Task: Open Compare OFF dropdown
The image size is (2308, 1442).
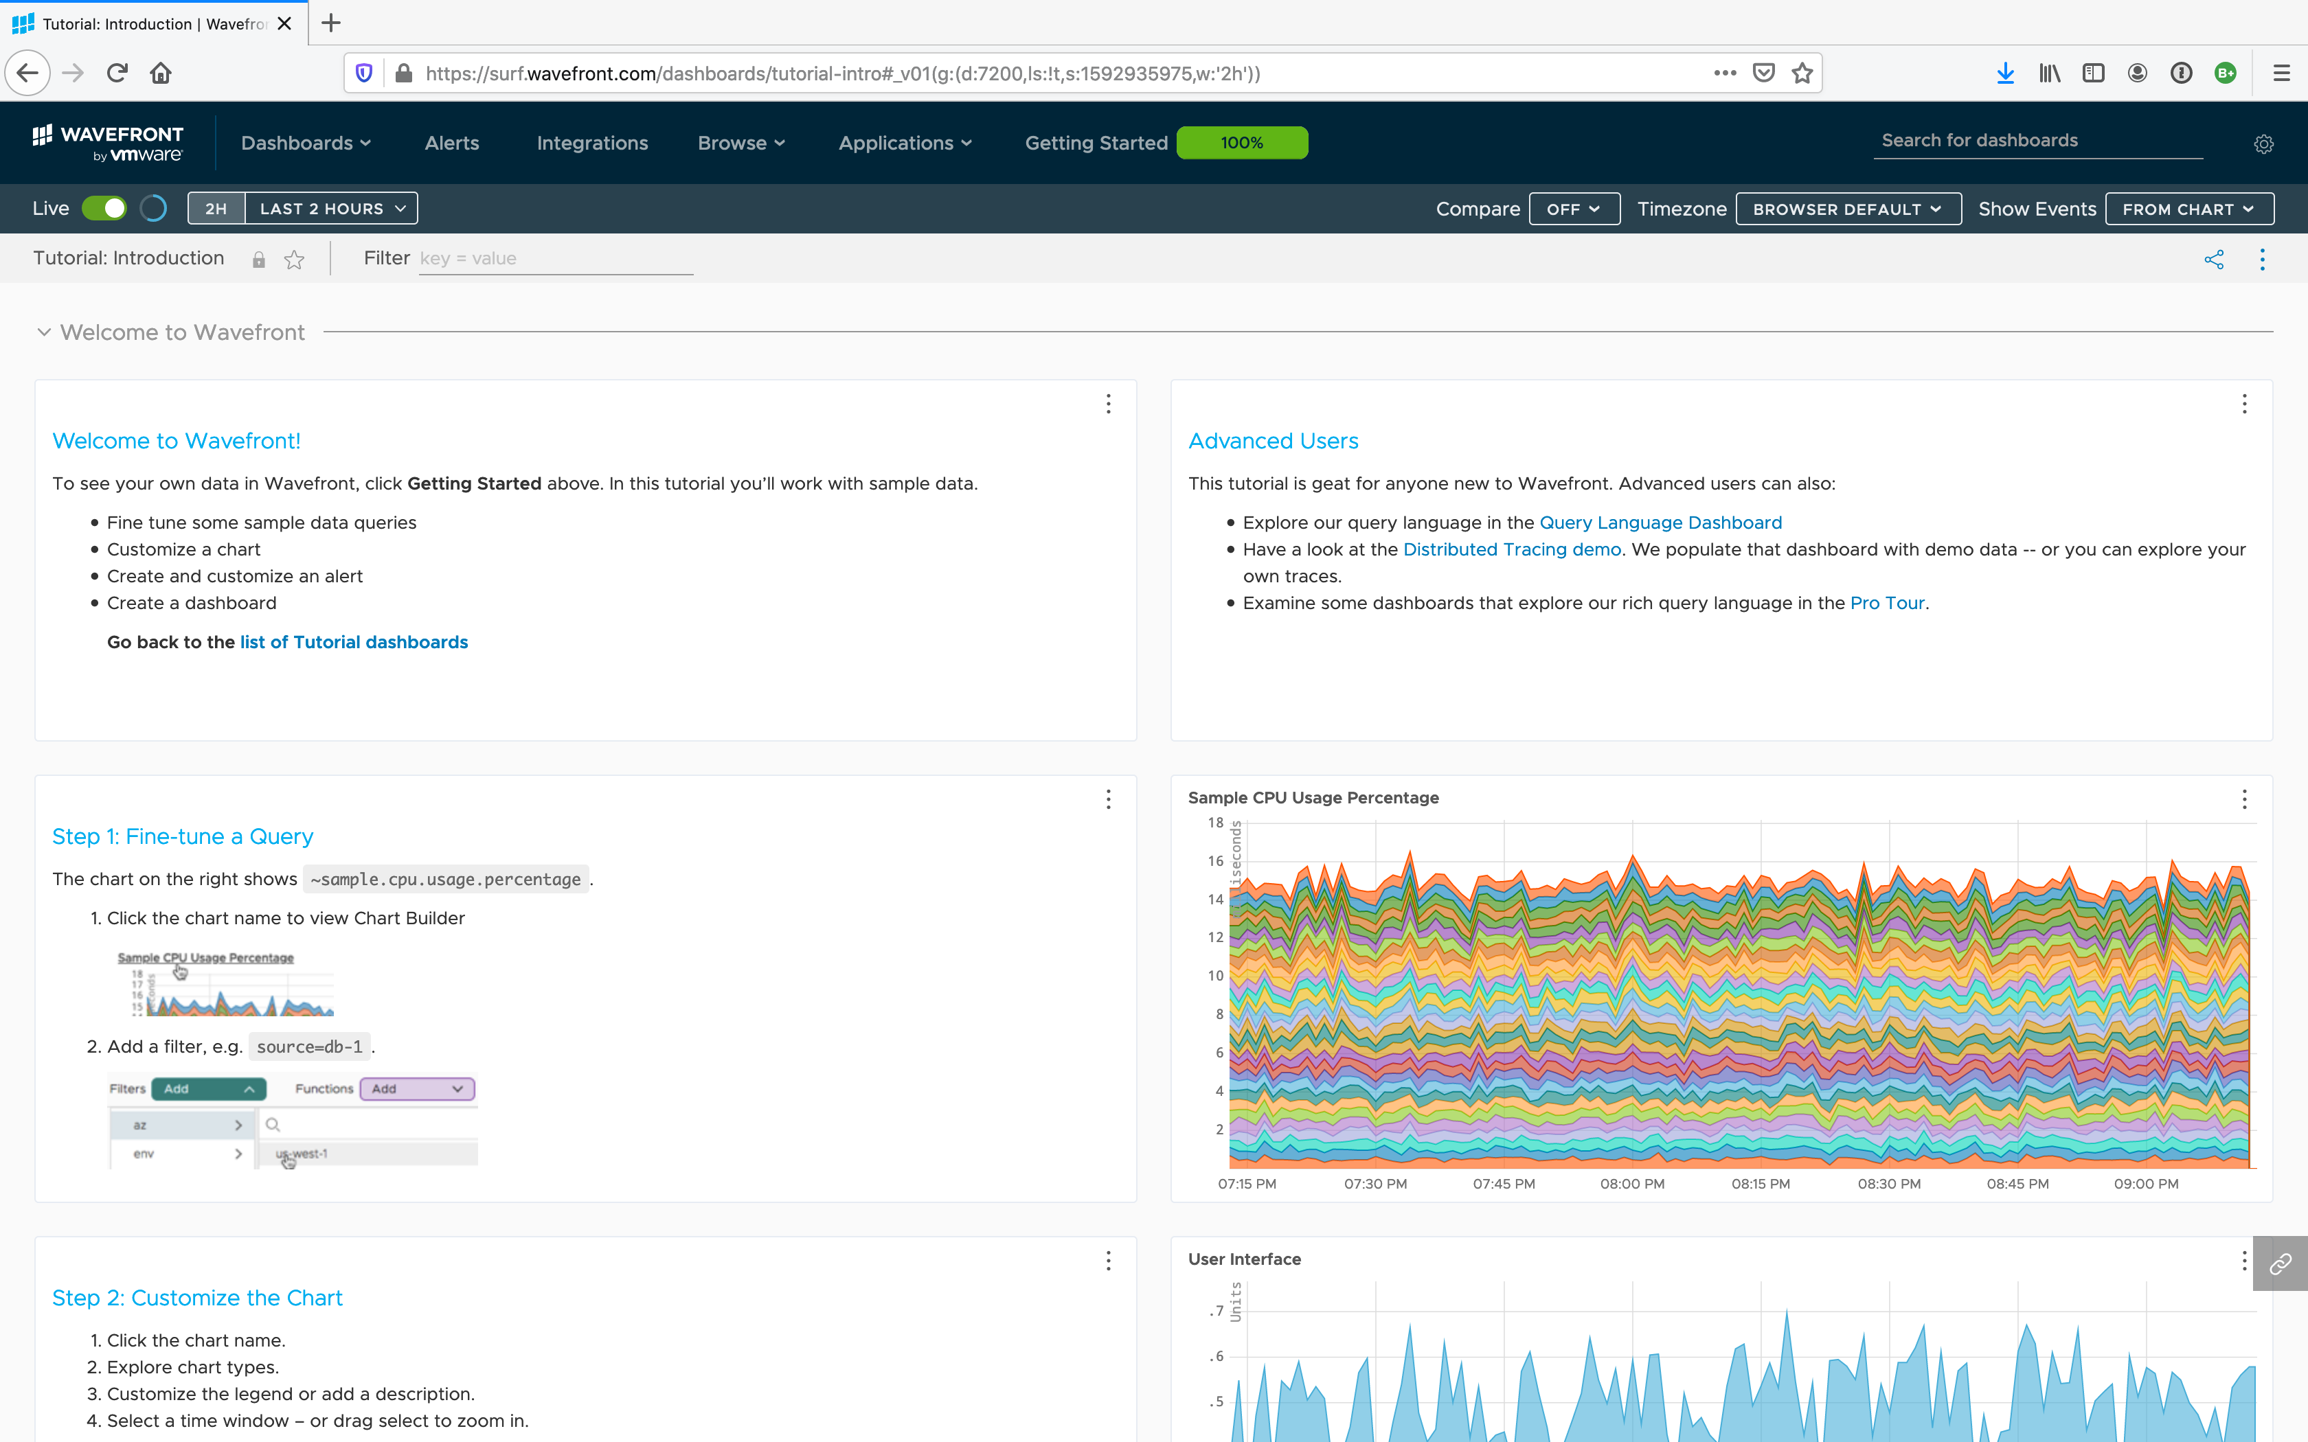Action: pos(1574,209)
